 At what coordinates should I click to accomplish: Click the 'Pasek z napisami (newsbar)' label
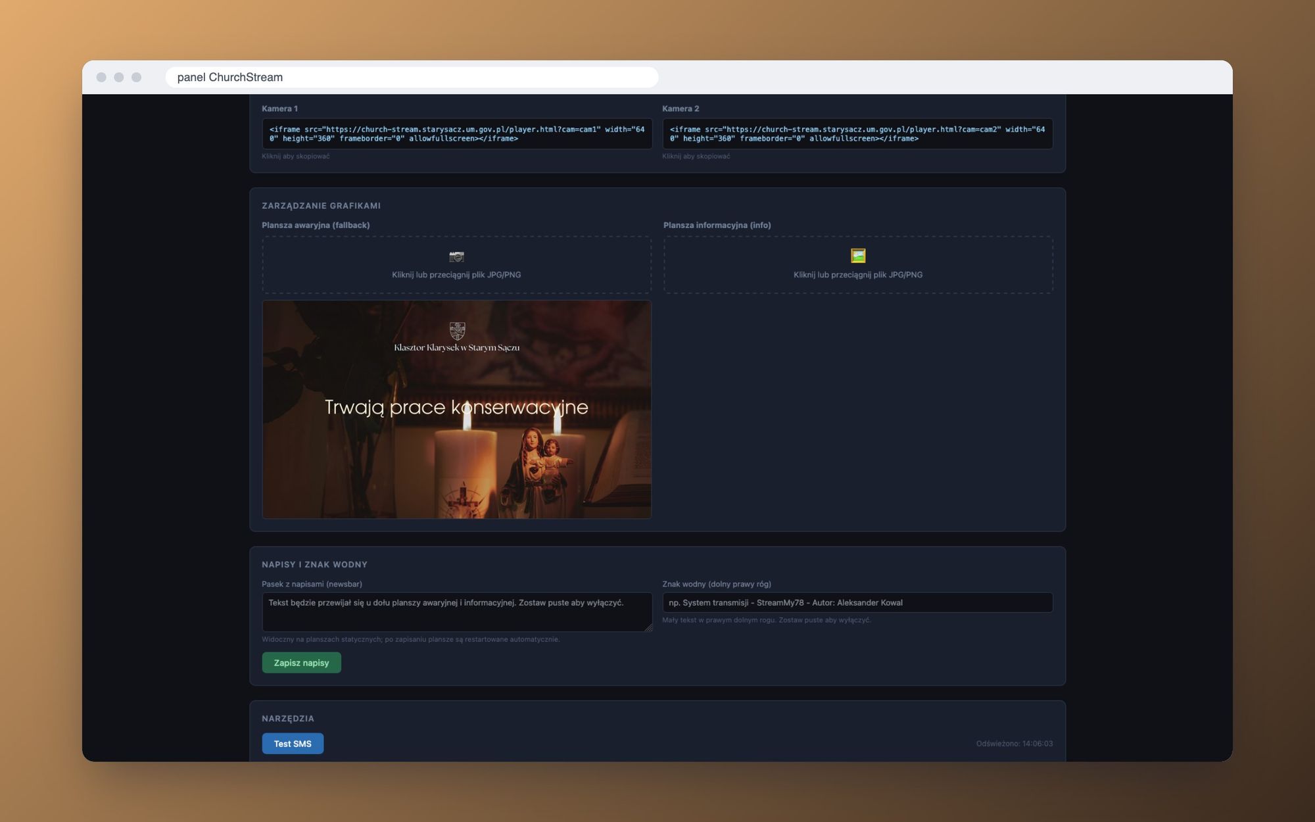coord(312,584)
